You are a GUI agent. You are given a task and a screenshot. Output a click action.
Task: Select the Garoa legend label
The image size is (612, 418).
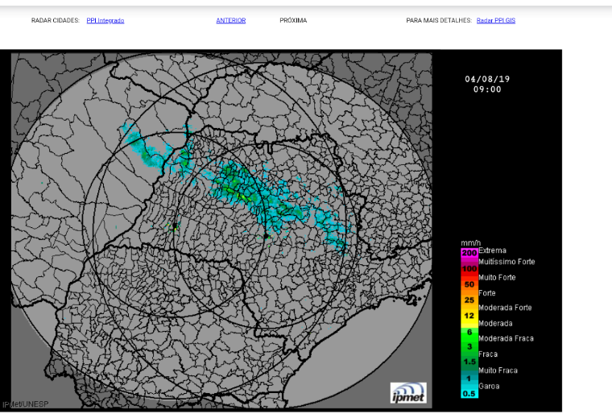(x=489, y=386)
